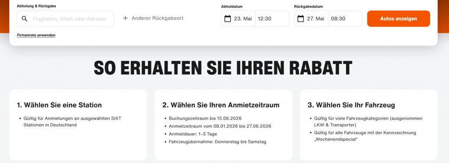Image resolution: width=449 pixels, height=163 pixels.
Task: Click the Autos anzeigen button
Action: tap(399, 19)
